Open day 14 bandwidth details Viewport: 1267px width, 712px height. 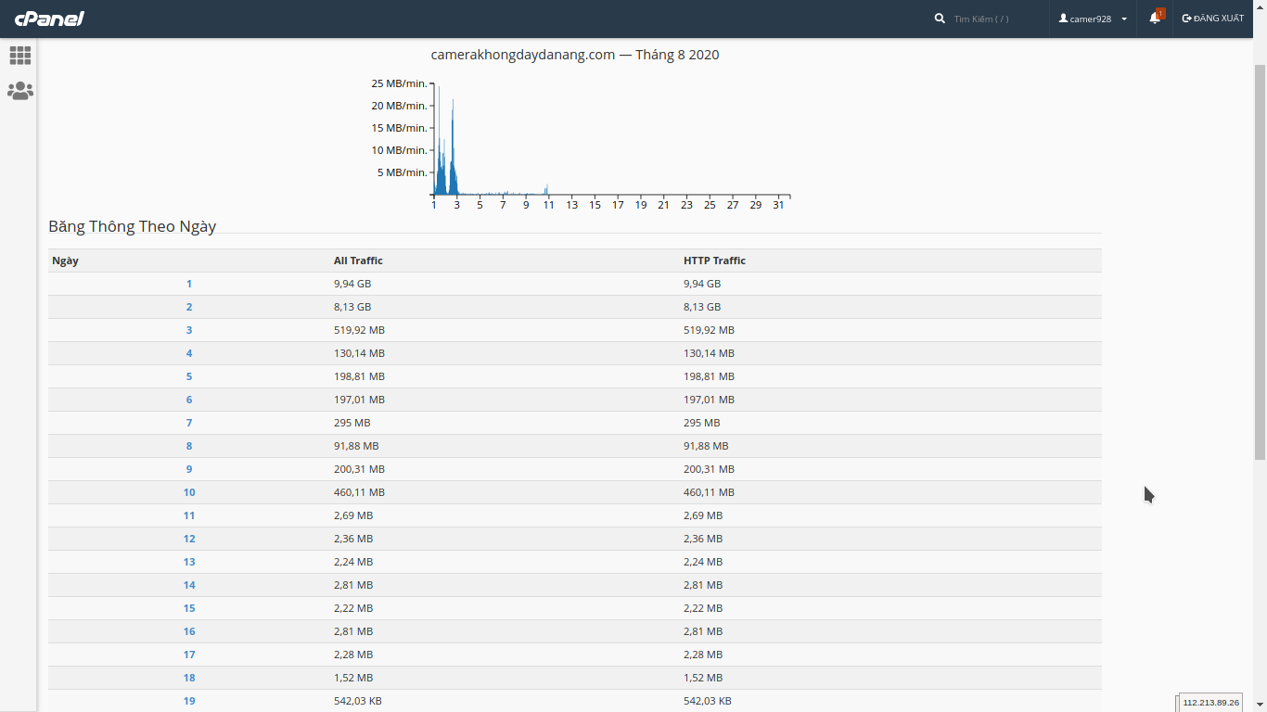click(x=189, y=585)
